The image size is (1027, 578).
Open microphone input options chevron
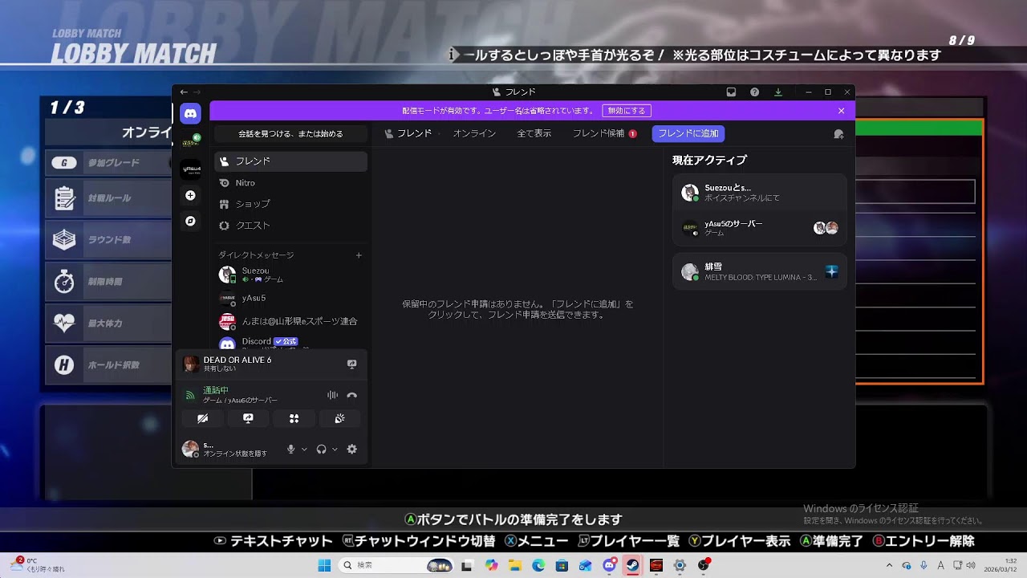pos(304,450)
